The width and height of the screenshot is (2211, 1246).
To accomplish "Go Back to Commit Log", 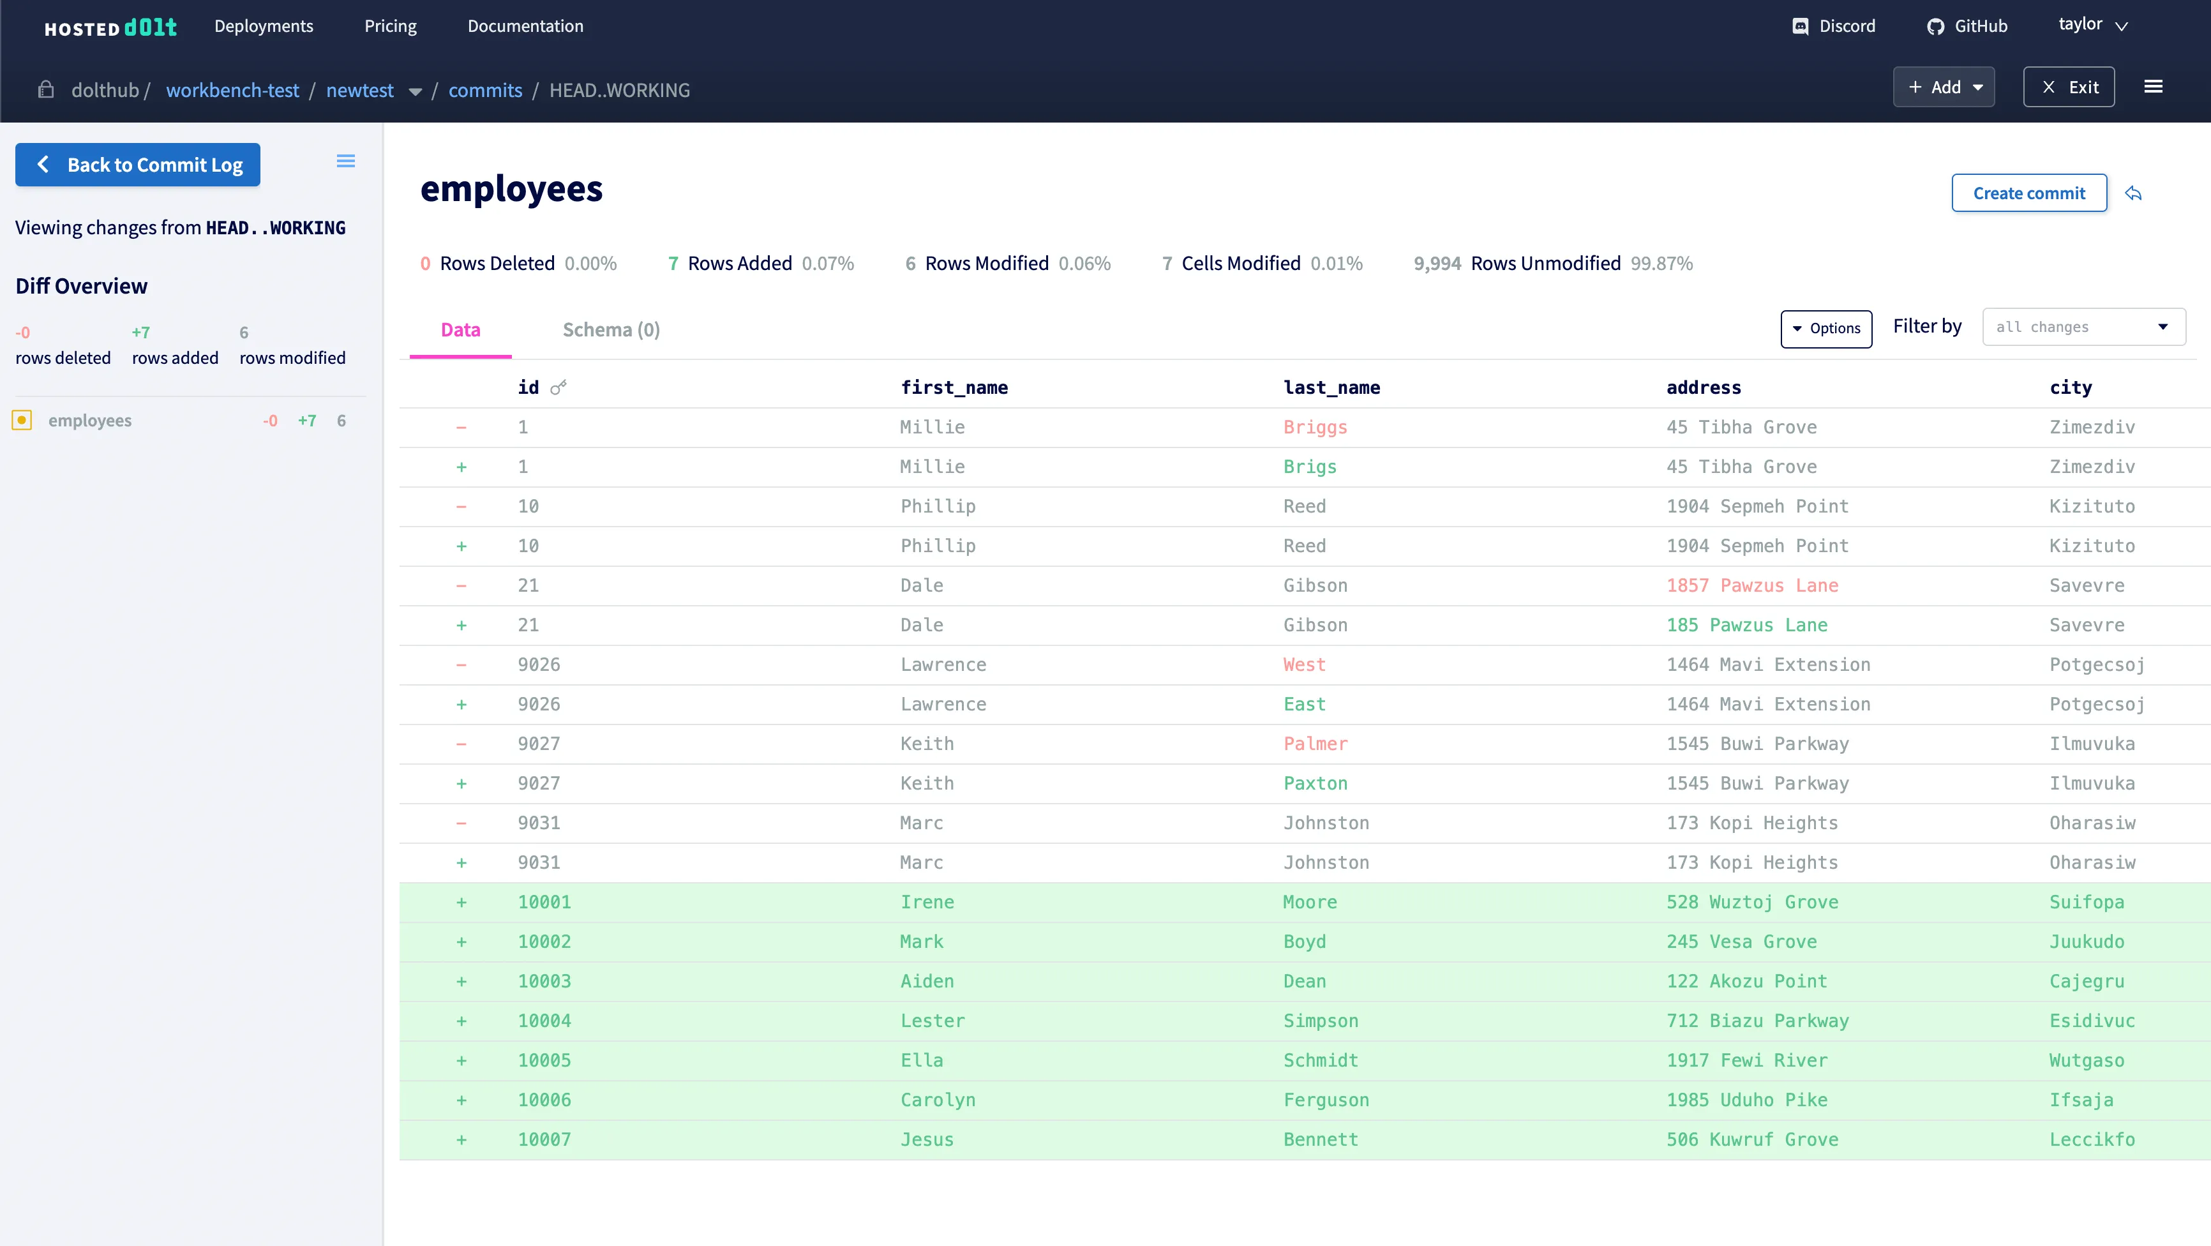I will (137, 165).
